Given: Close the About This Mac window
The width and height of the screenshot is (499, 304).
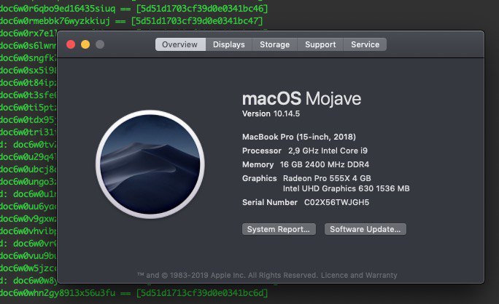Looking at the screenshot, I should (71, 44).
